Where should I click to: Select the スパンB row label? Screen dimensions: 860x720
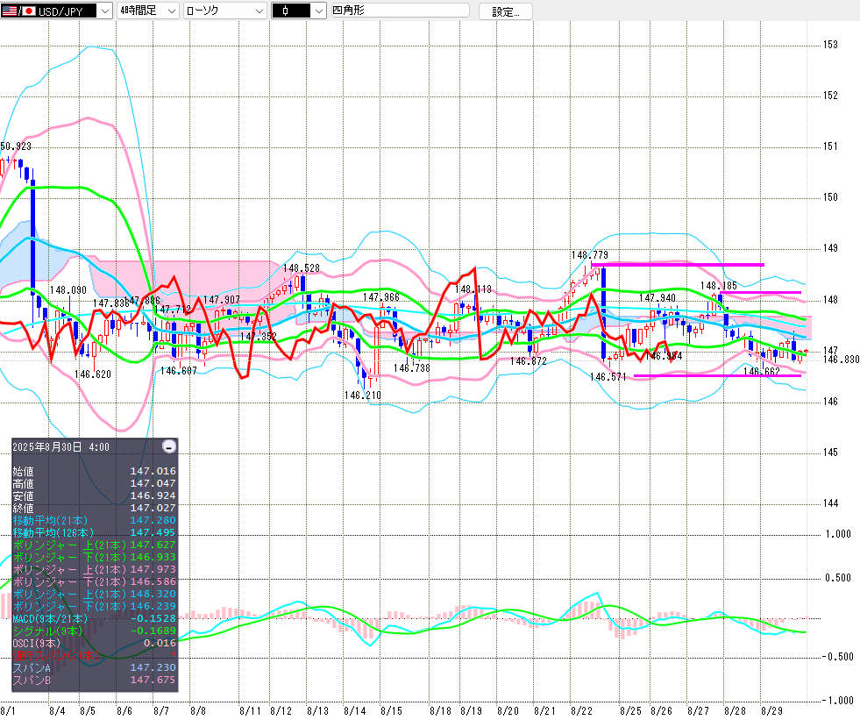tap(32, 680)
